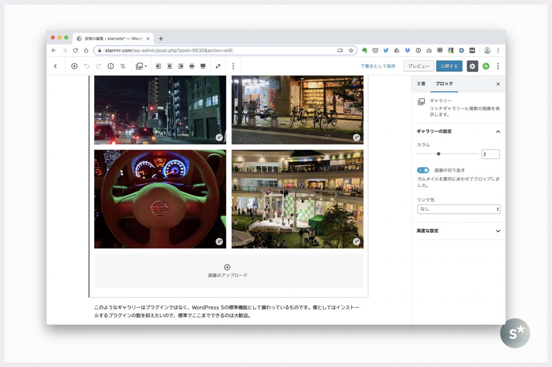Switch to the ブロック tab
This screenshot has height=367, width=552.
tap(444, 84)
